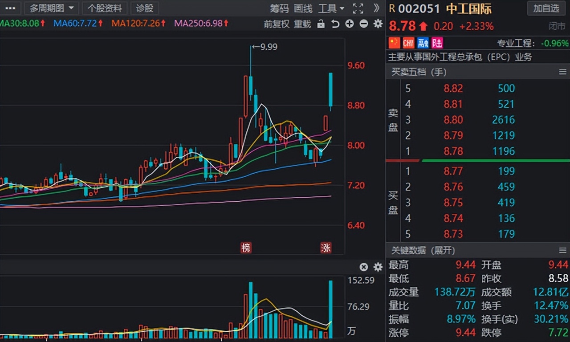Image resolution: width=570 pixels, height=342 pixels.
Task: Click the 涨 marker on chart
Action: coord(326,248)
